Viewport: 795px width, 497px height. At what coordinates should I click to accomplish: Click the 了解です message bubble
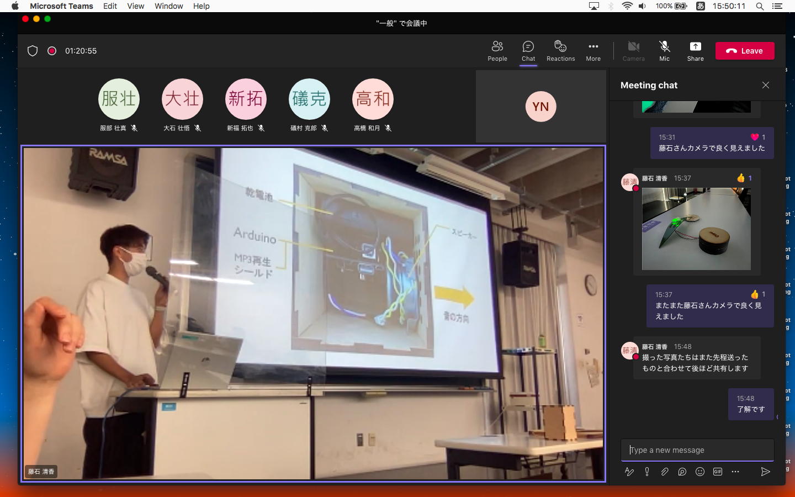pyautogui.click(x=751, y=404)
